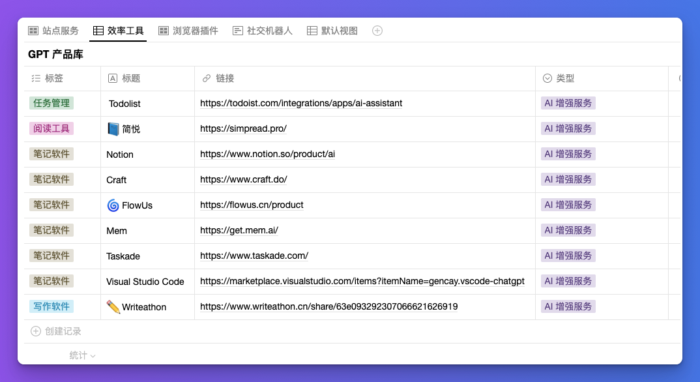
Task: Click AI 增强服务 tag in FlowUs row
Action: [568, 205]
